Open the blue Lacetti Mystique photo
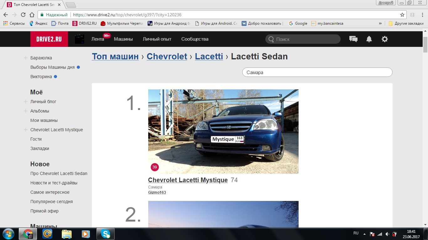The image size is (428, 240). (x=223, y=132)
